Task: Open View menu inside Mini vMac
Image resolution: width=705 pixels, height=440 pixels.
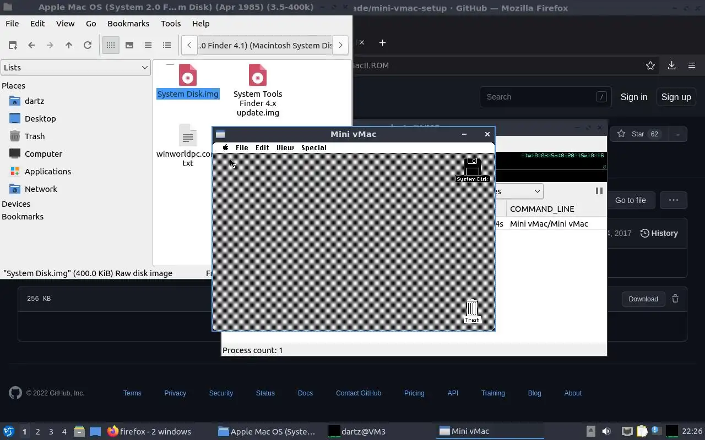Action: click(x=285, y=147)
